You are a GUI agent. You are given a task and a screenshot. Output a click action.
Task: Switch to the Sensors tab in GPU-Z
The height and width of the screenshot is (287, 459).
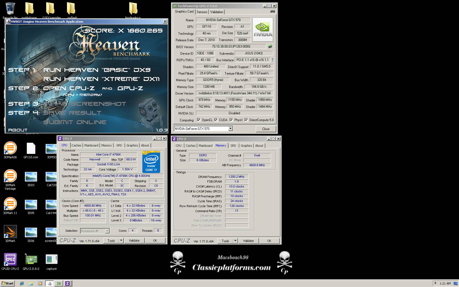pyautogui.click(x=202, y=12)
